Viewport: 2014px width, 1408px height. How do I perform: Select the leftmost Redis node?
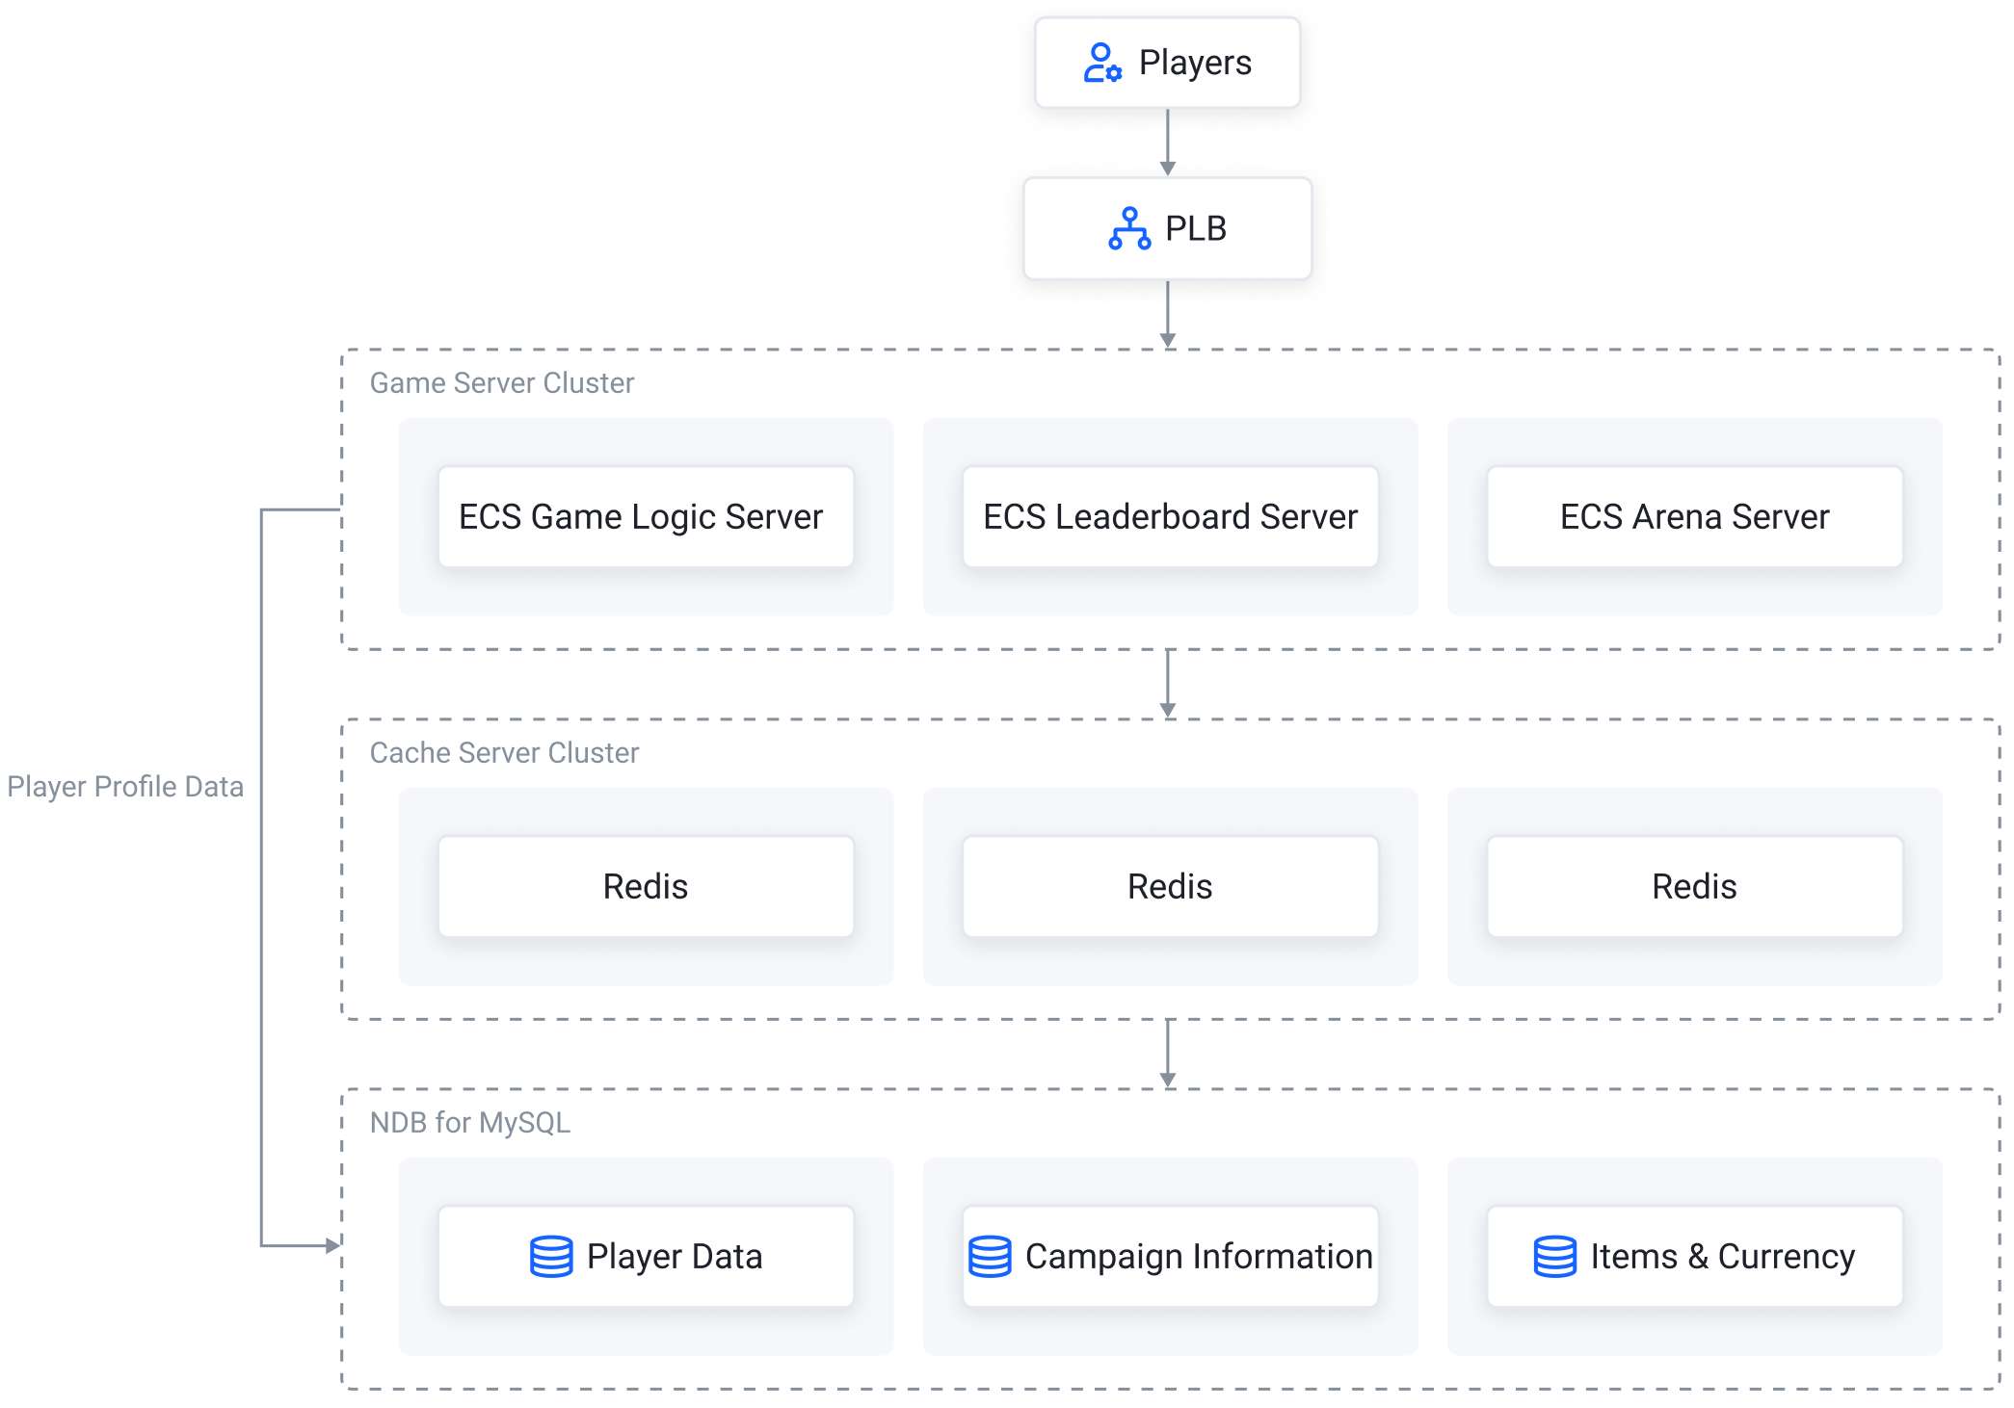(646, 887)
